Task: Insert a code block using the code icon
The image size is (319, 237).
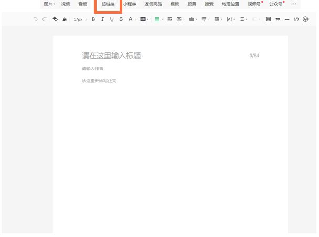Action: click(296, 19)
